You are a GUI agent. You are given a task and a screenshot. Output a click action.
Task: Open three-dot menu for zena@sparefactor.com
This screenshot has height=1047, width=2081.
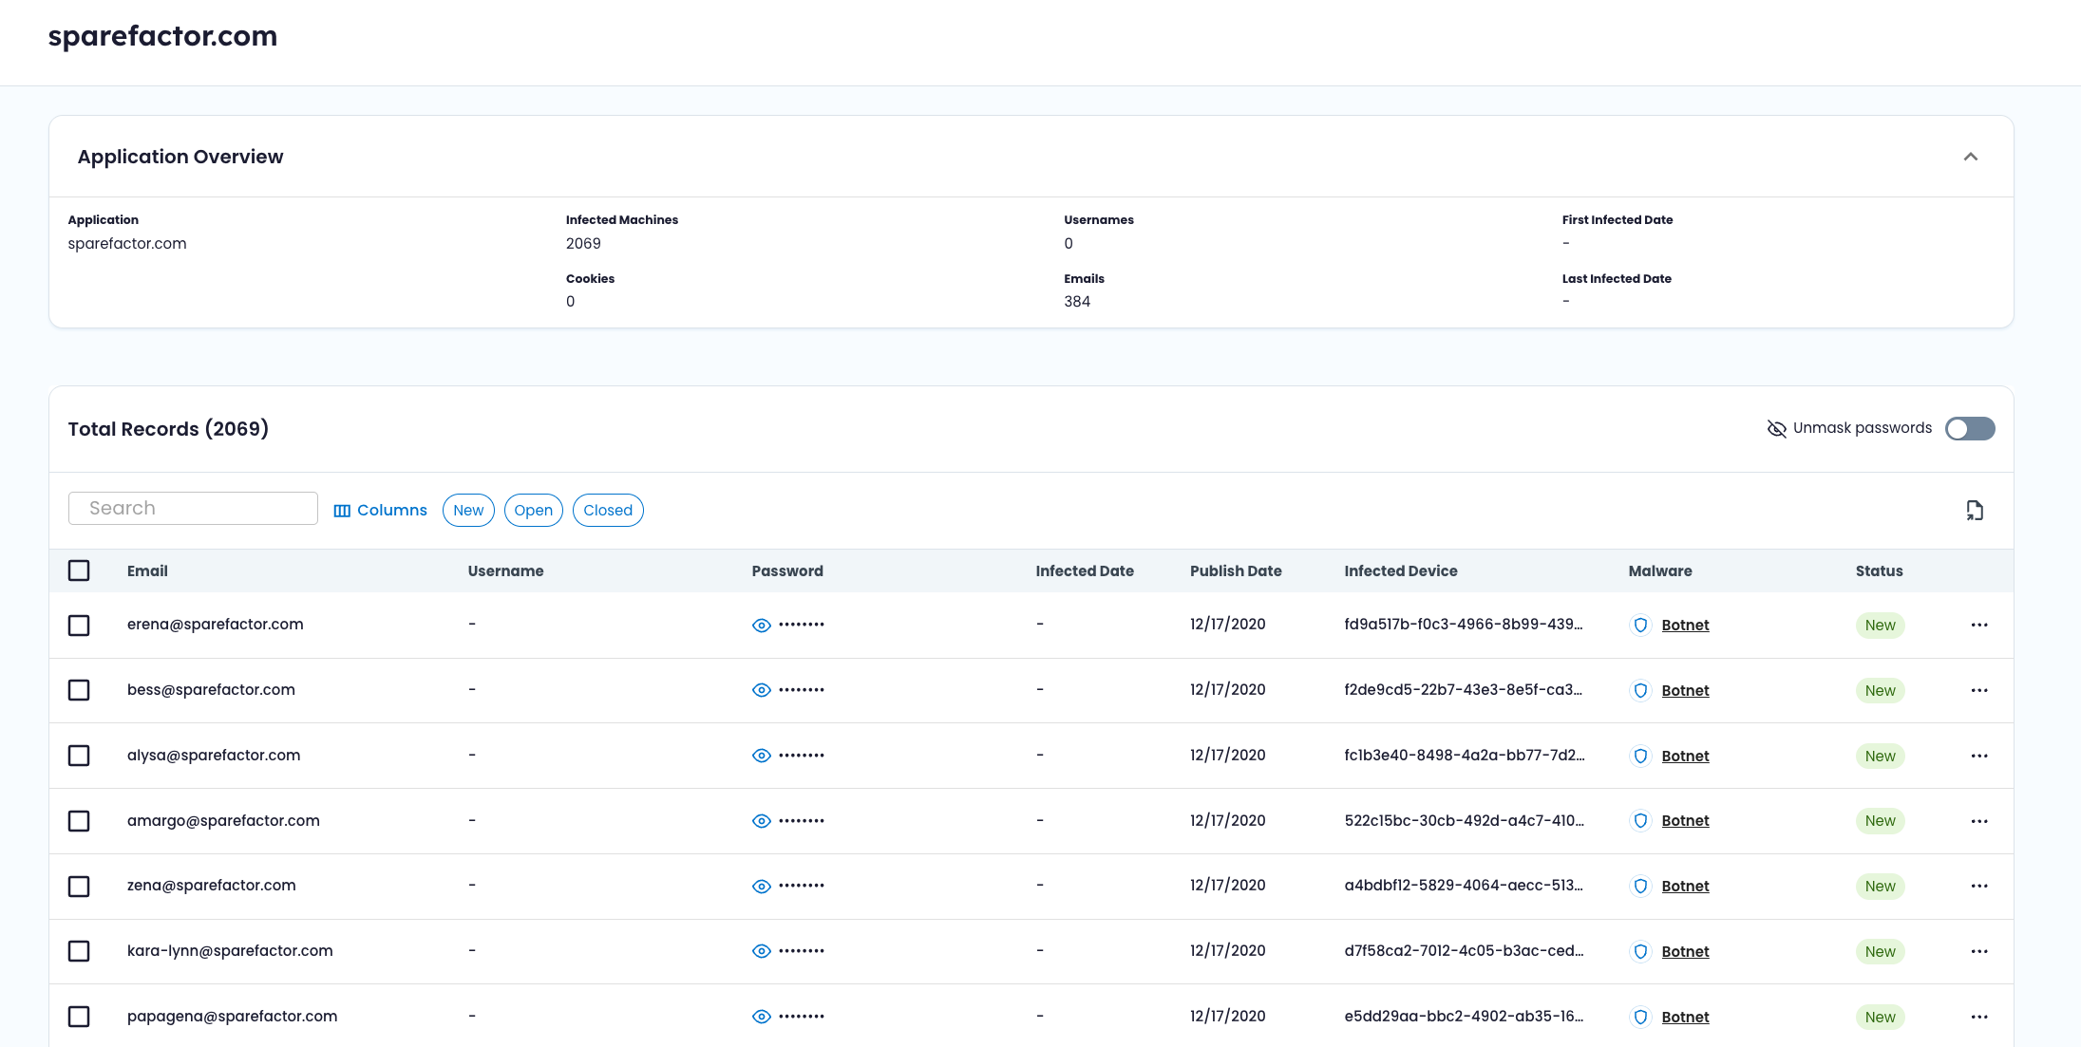point(1979,887)
